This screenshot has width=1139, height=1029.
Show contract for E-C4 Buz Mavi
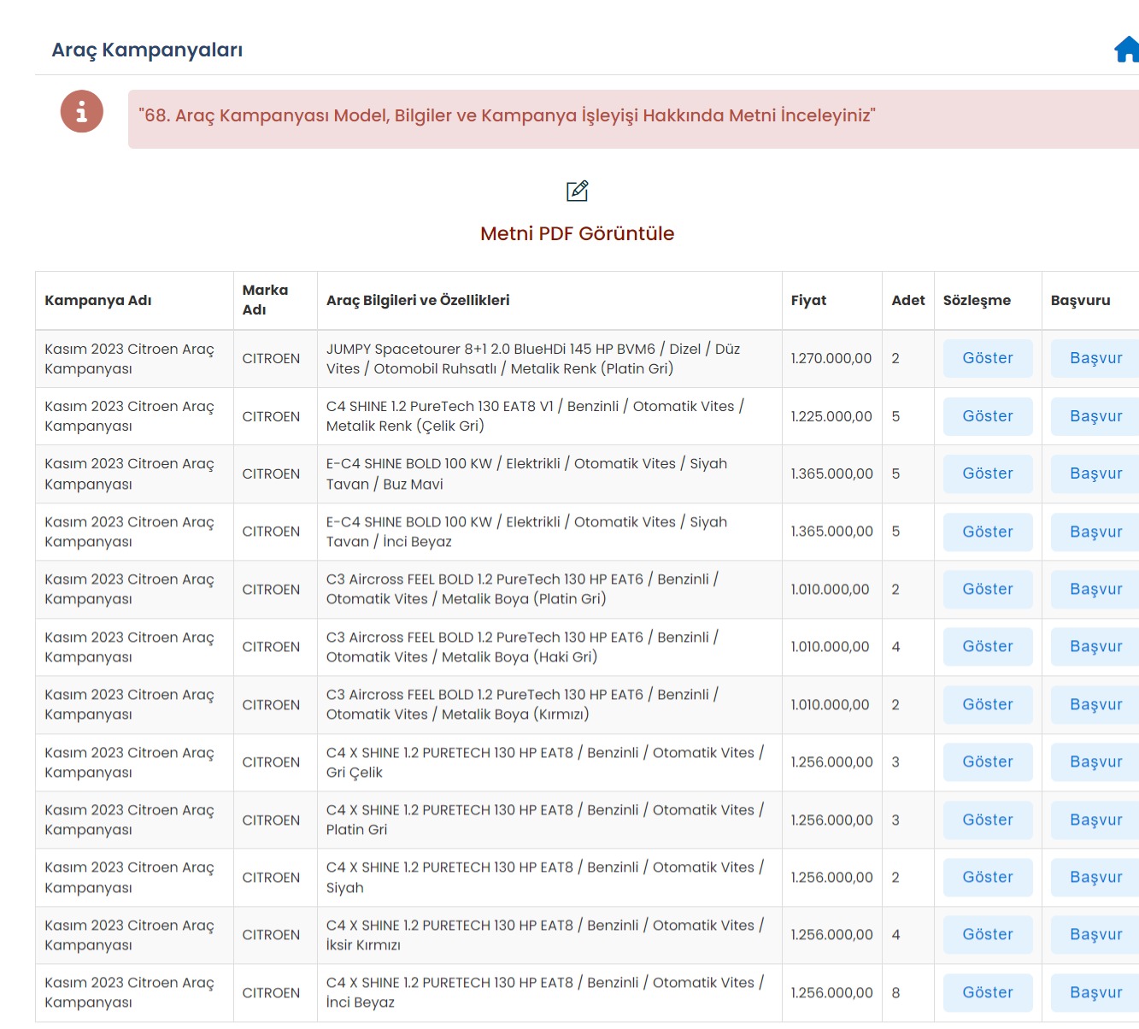[x=987, y=473]
